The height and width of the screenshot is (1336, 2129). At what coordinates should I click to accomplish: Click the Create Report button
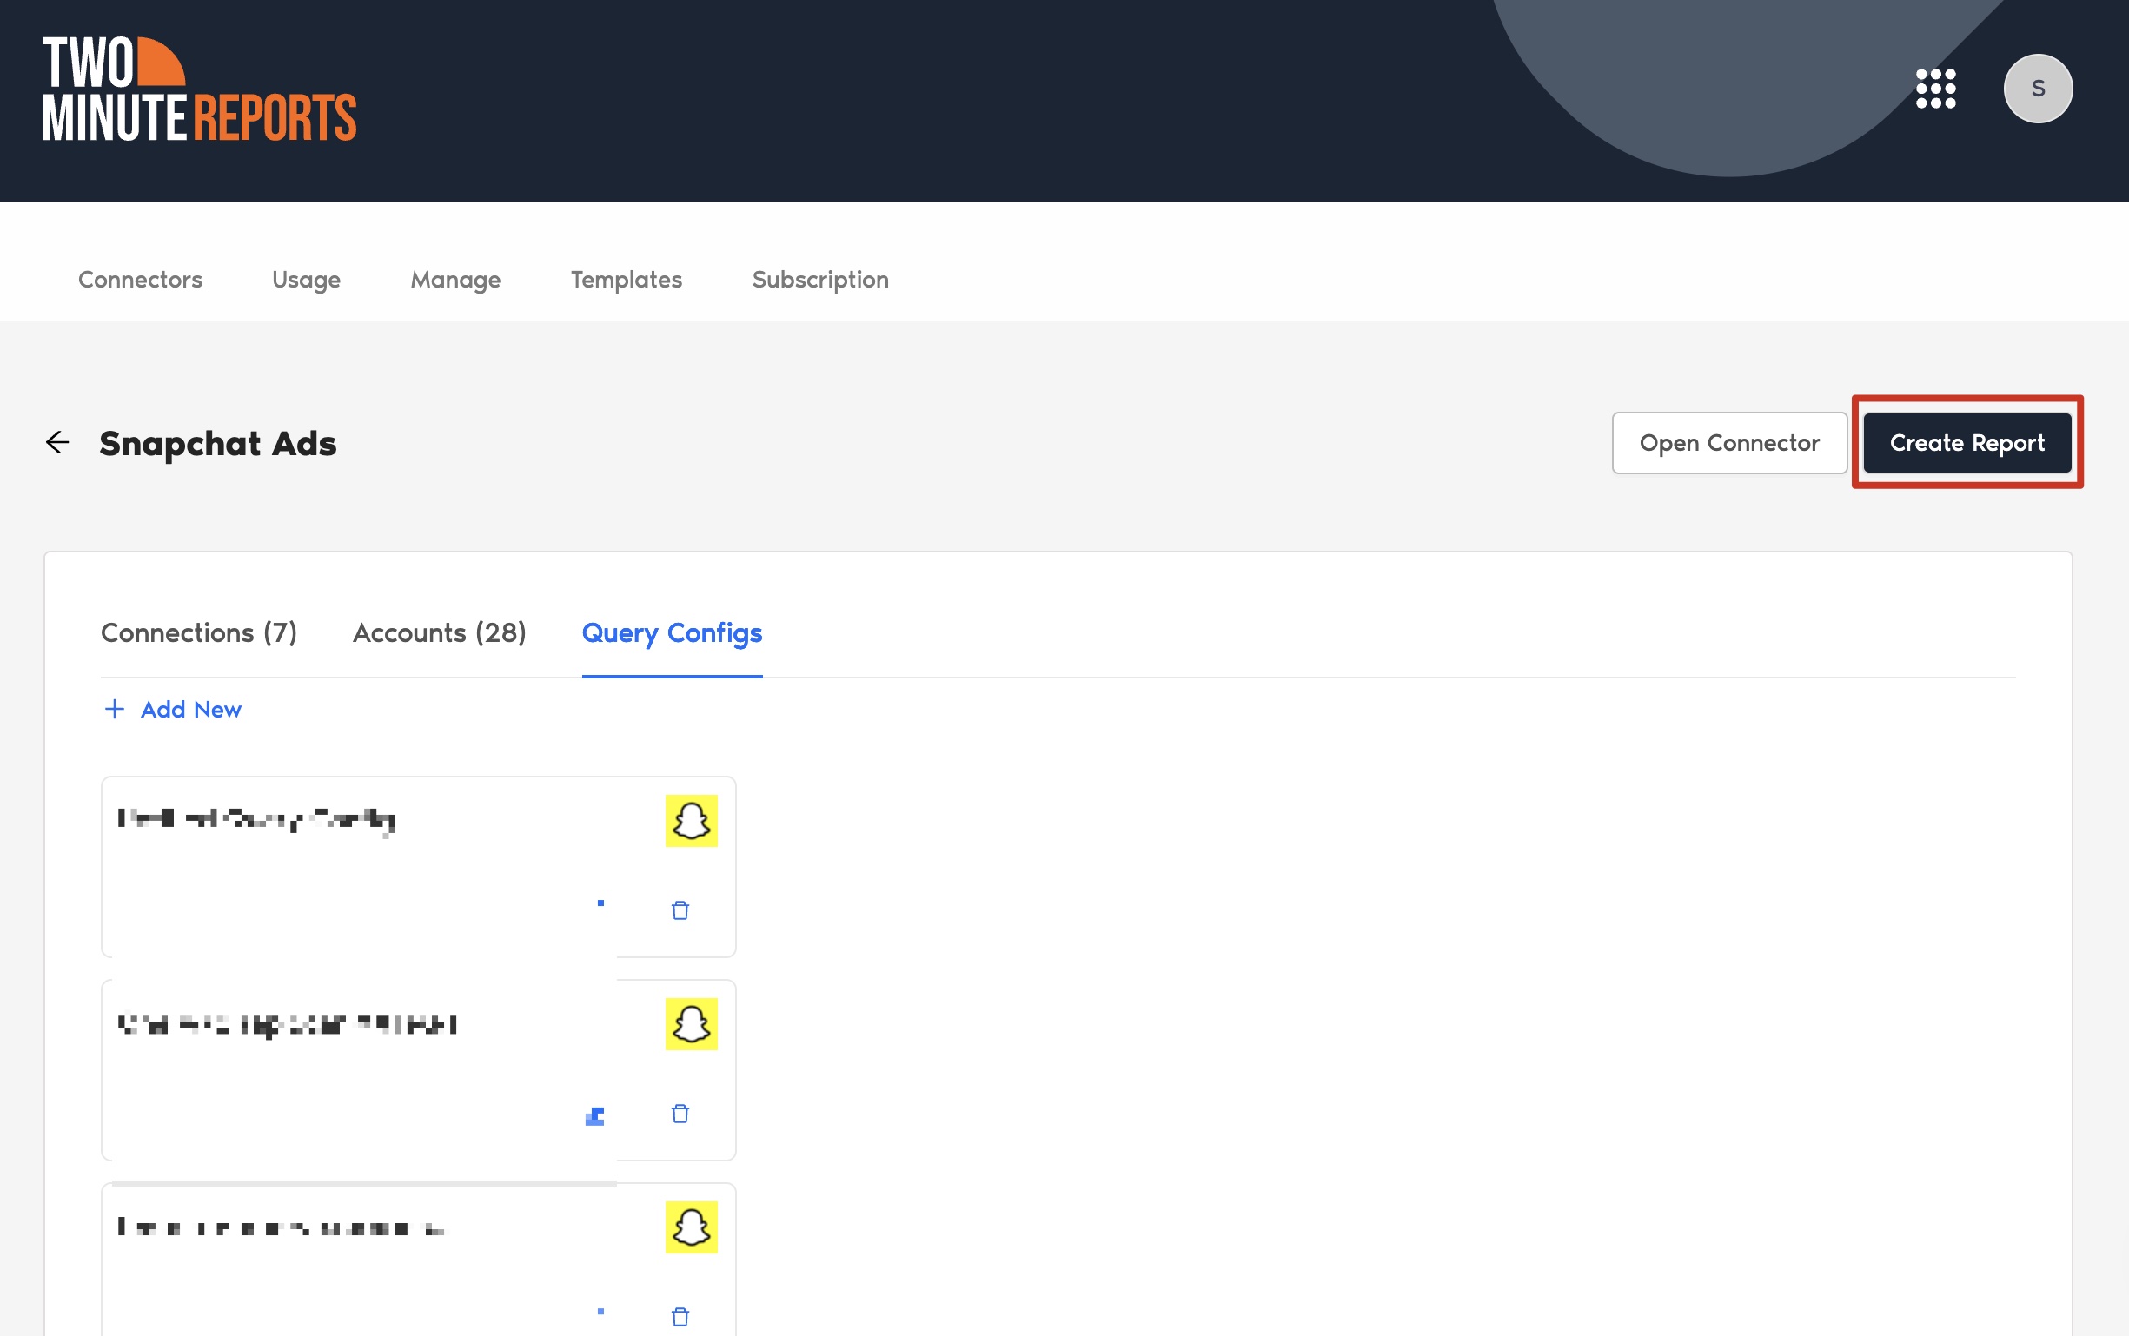[1967, 443]
